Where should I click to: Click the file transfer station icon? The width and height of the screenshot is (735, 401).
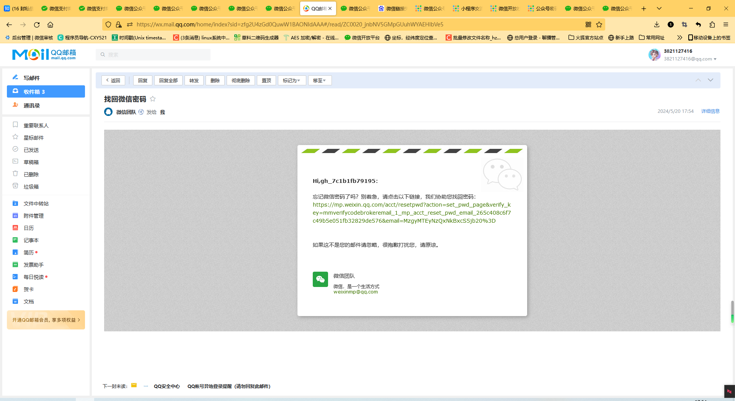15,203
